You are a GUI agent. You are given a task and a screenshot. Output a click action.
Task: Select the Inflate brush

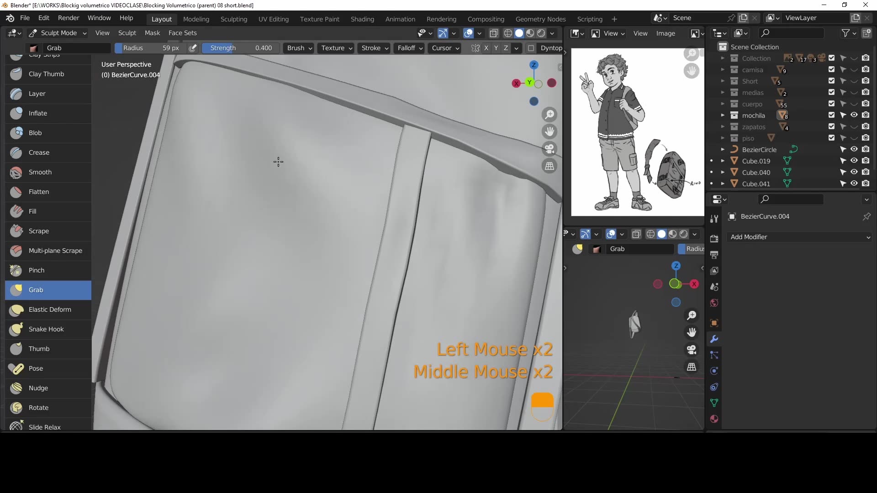point(37,113)
